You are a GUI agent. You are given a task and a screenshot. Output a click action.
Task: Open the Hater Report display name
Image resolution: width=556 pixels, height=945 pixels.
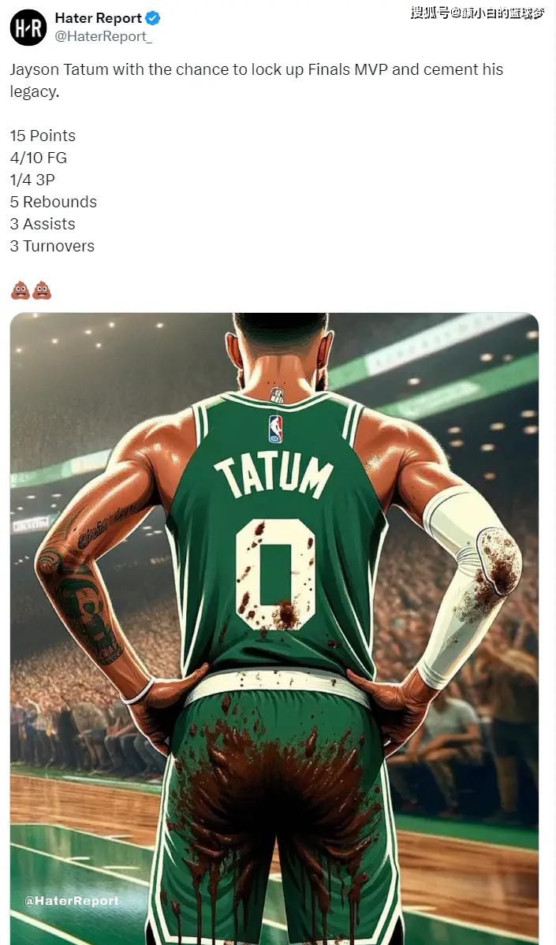[x=99, y=18]
